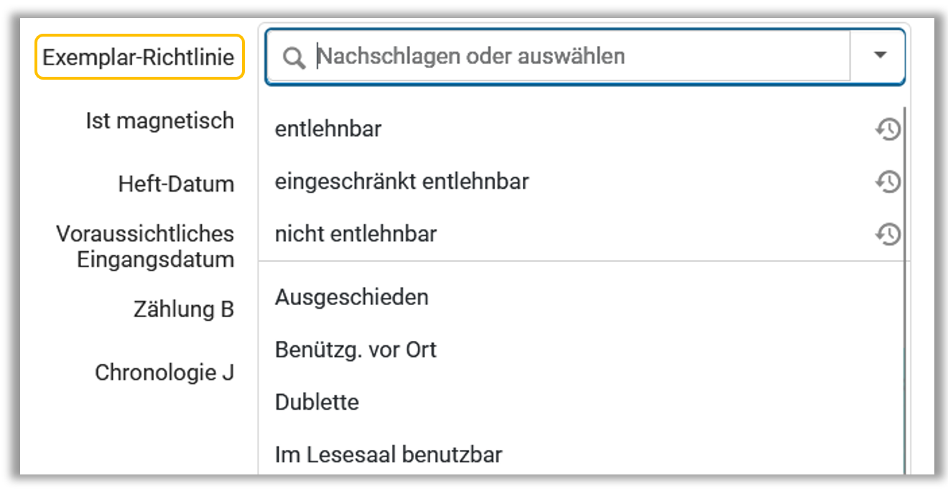Click history icon beside 'eingeschränkt entlehnbar'
The height and width of the screenshot is (496, 948).
pyautogui.click(x=888, y=182)
